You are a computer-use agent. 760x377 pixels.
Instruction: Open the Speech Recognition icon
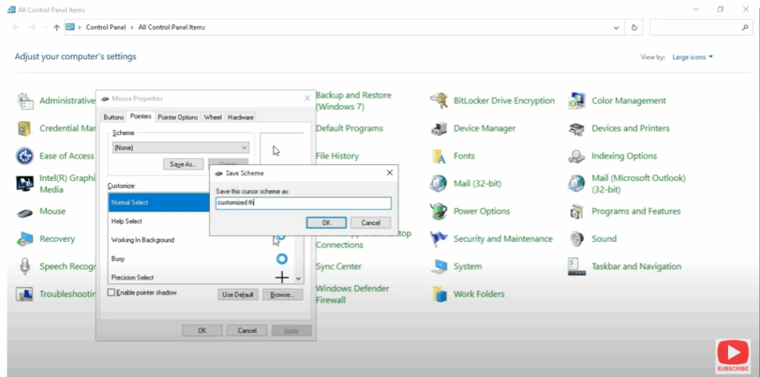pos(24,266)
